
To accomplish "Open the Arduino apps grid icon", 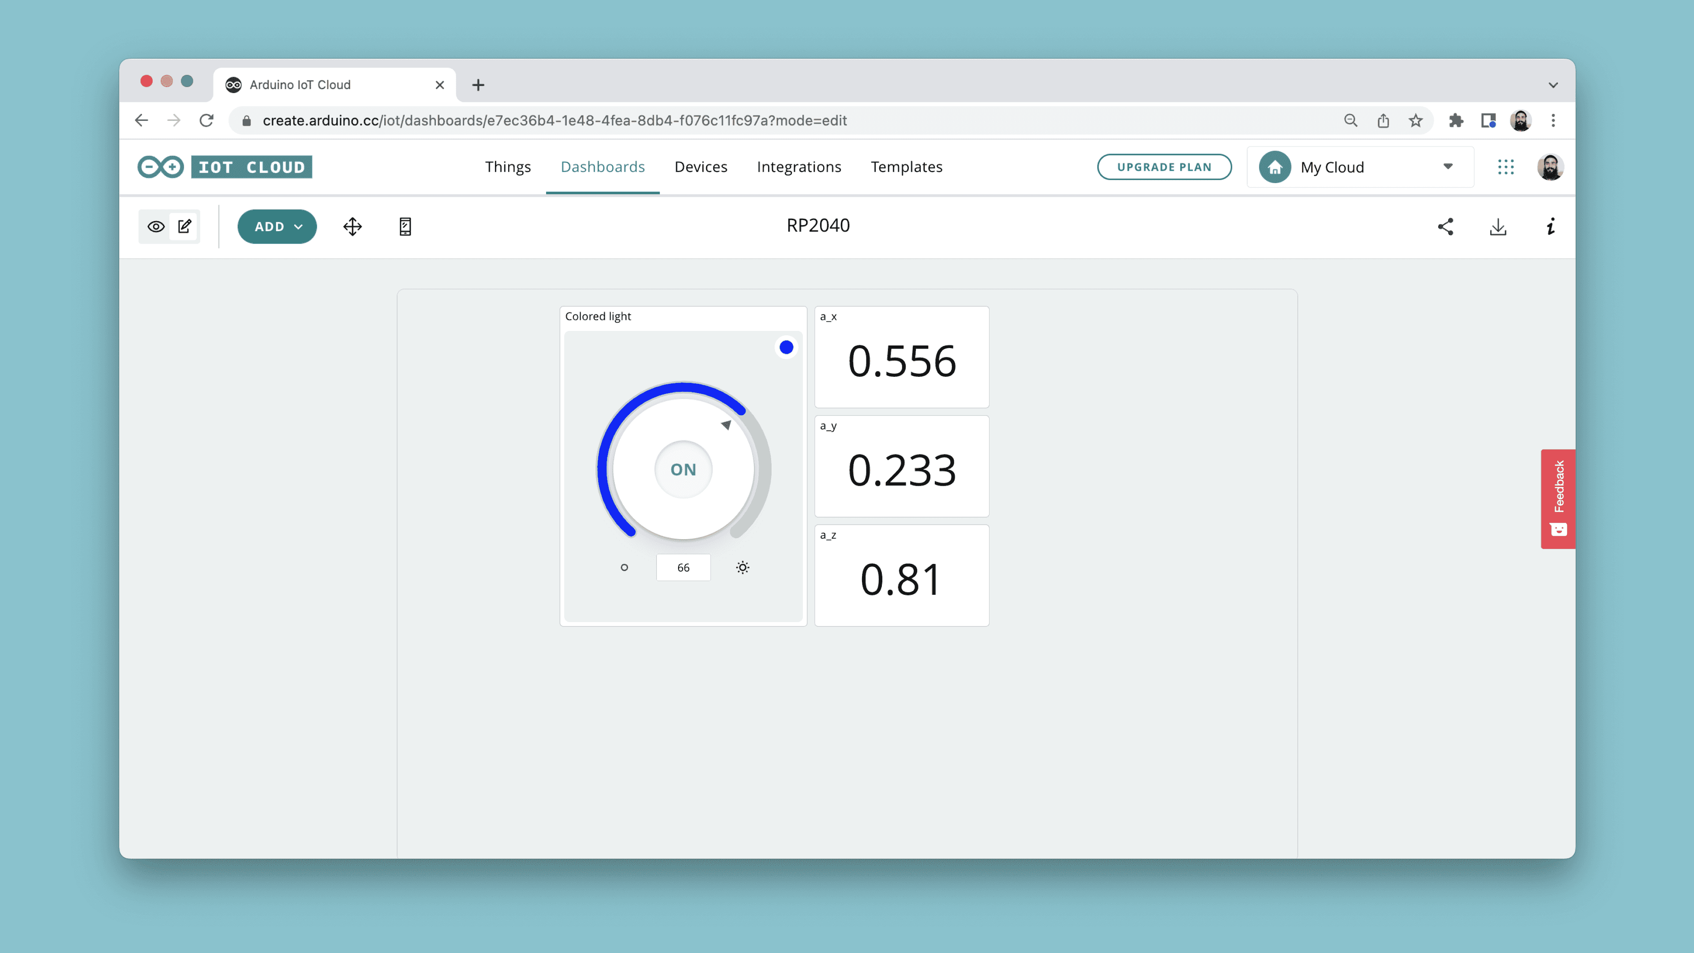I will pos(1506,167).
